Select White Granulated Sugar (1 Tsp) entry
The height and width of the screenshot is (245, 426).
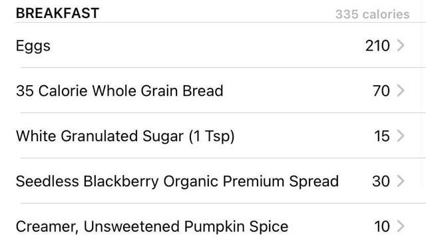pos(213,136)
